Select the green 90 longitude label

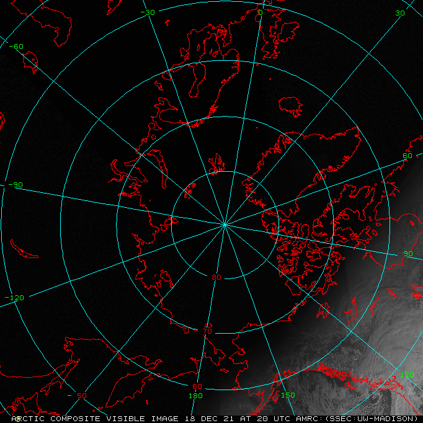tap(408, 254)
